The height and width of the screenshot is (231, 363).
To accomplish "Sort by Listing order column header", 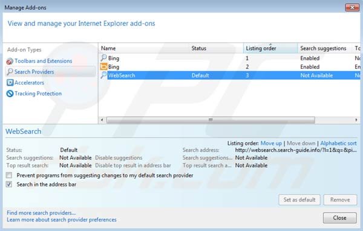I will (x=270, y=48).
